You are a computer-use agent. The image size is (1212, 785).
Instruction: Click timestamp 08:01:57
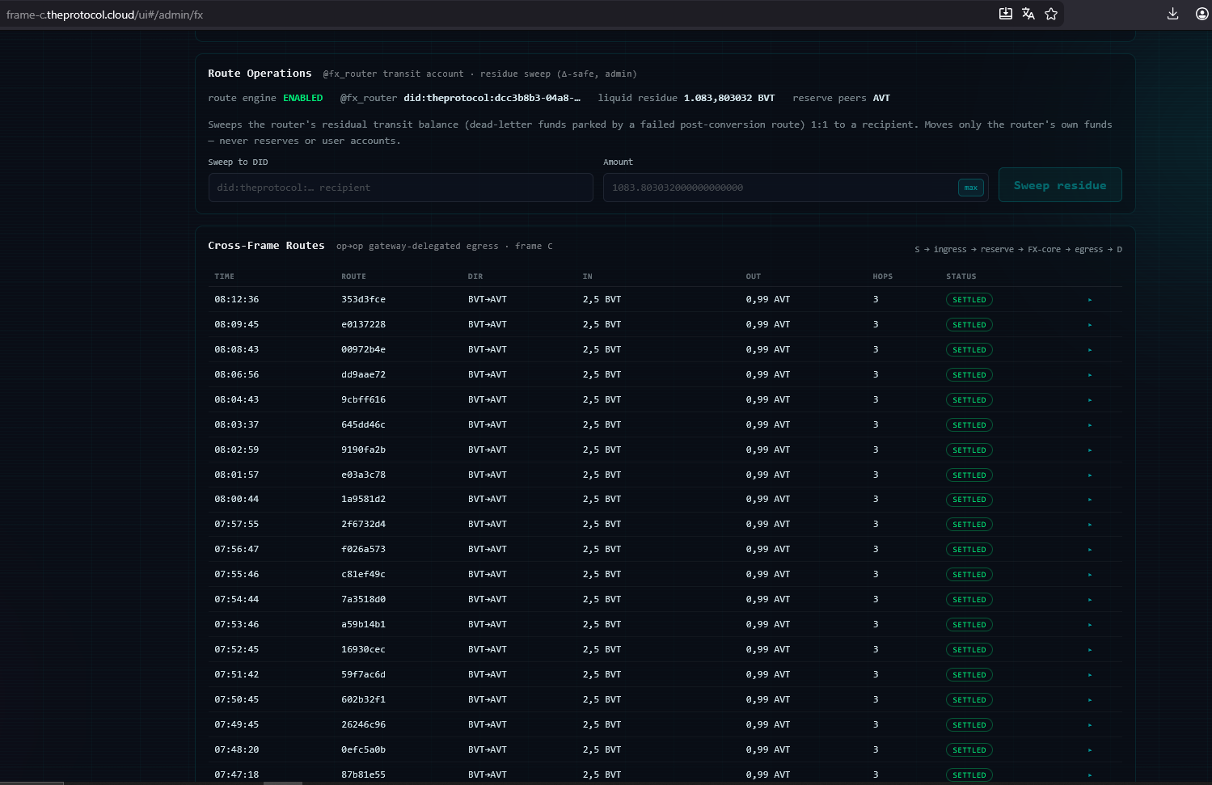click(x=237, y=475)
